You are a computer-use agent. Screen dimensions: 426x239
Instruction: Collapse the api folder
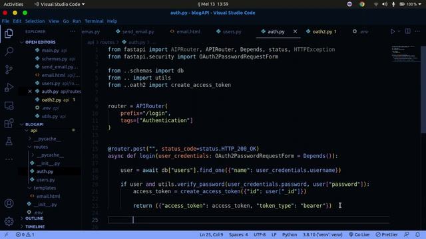[x=34, y=130]
